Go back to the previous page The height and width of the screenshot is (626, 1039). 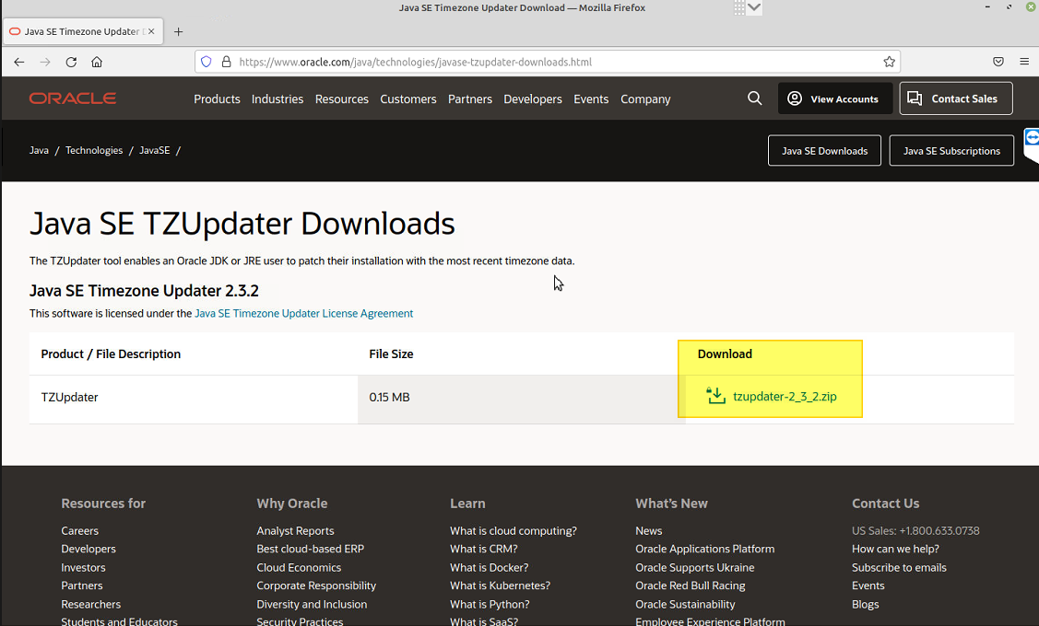click(x=19, y=63)
